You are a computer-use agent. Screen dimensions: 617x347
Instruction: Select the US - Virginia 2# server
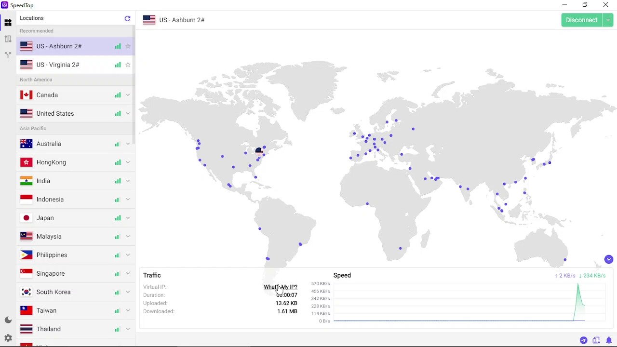58,65
